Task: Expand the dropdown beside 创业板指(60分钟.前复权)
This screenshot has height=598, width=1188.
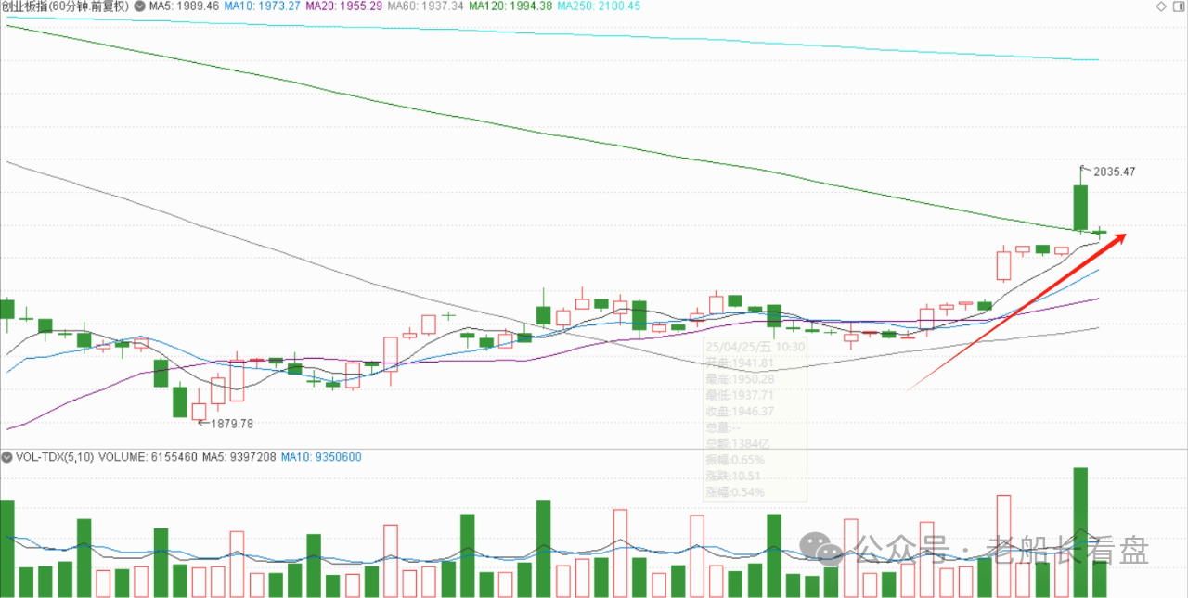Action: (138, 6)
